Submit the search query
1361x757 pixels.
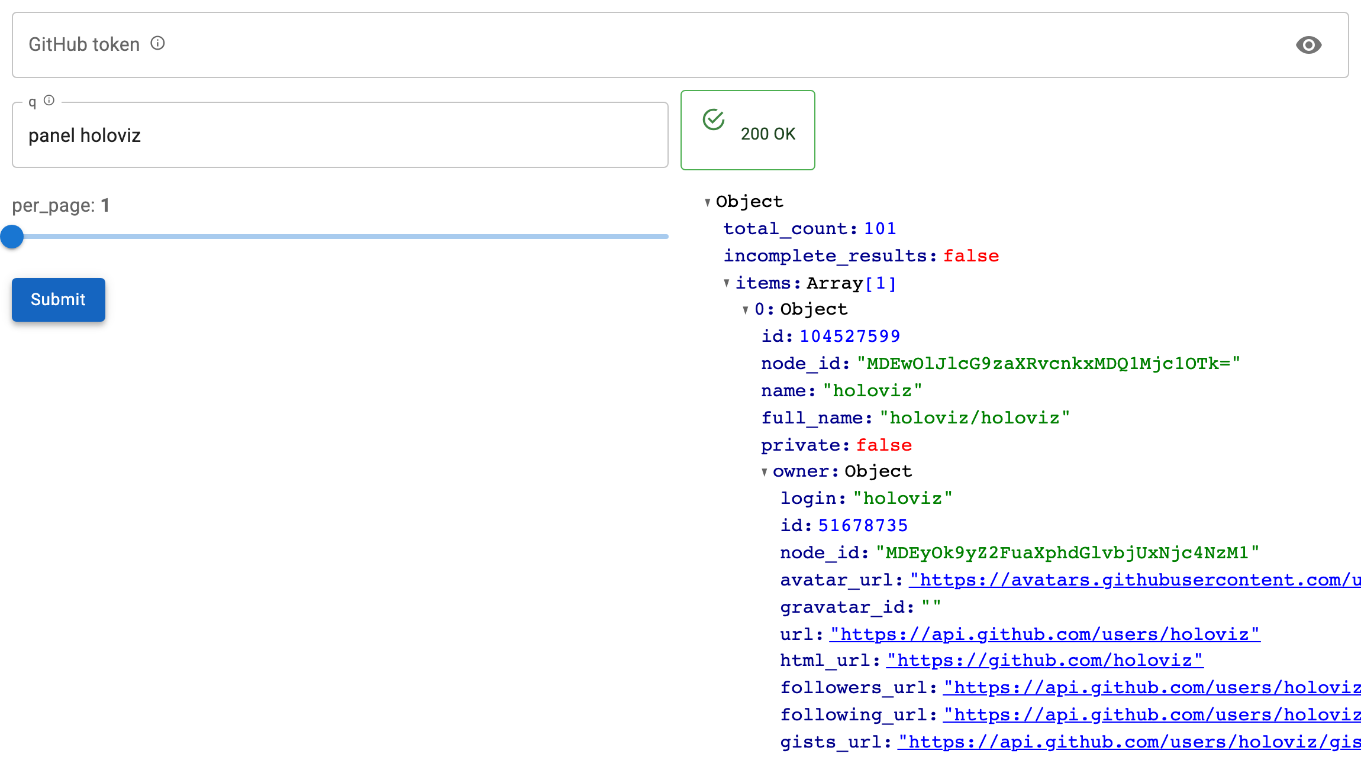[59, 300]
